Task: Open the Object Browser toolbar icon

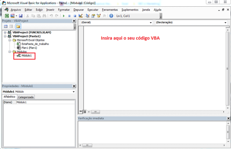Action: point(99,16)
